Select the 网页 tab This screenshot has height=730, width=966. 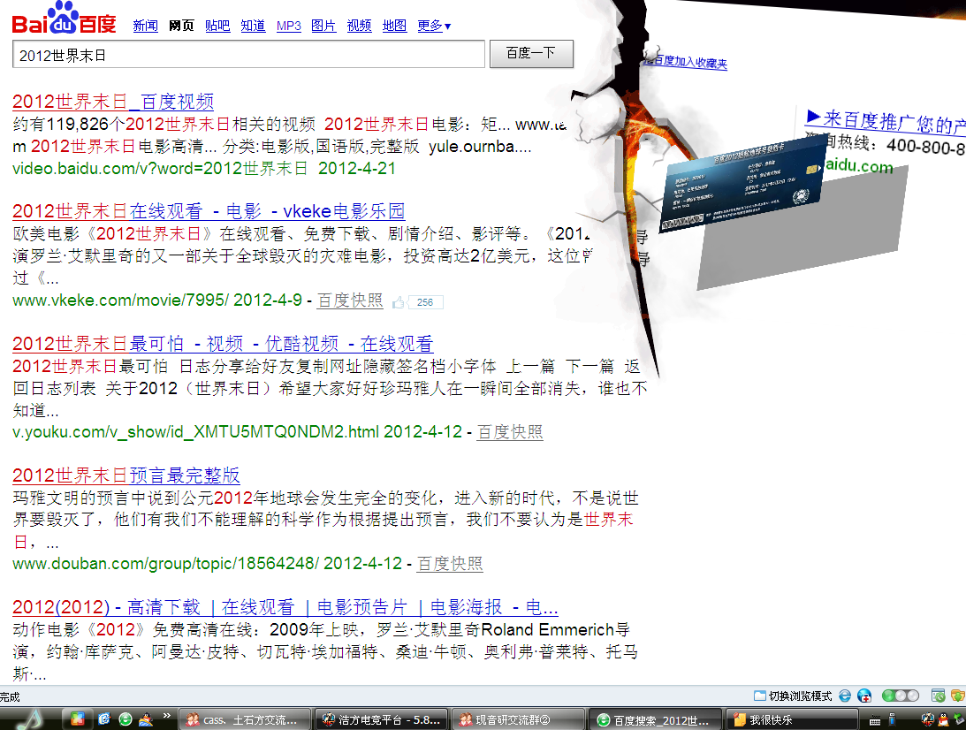pos(181,26)
